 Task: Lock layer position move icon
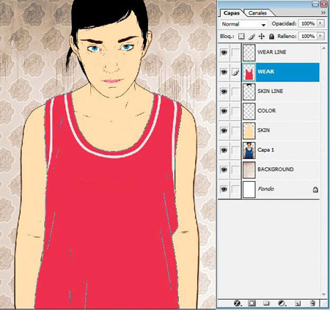tap(262, 37)
